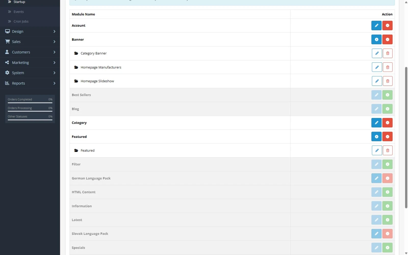Delete the Category Banner entry
408x255 pixels.
(388, 53)
